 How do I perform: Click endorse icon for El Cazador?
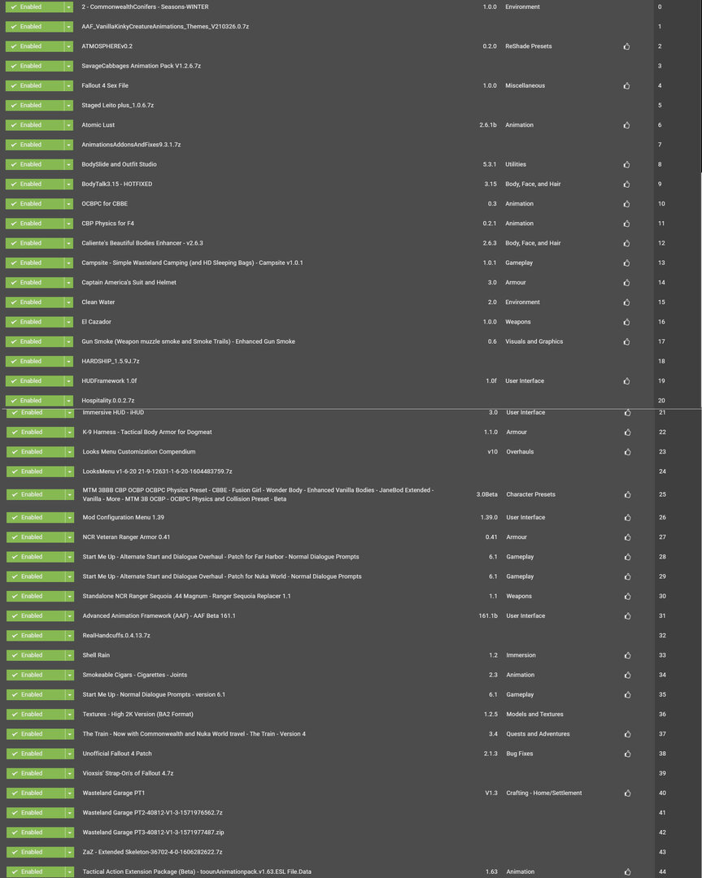click(626, 322)
